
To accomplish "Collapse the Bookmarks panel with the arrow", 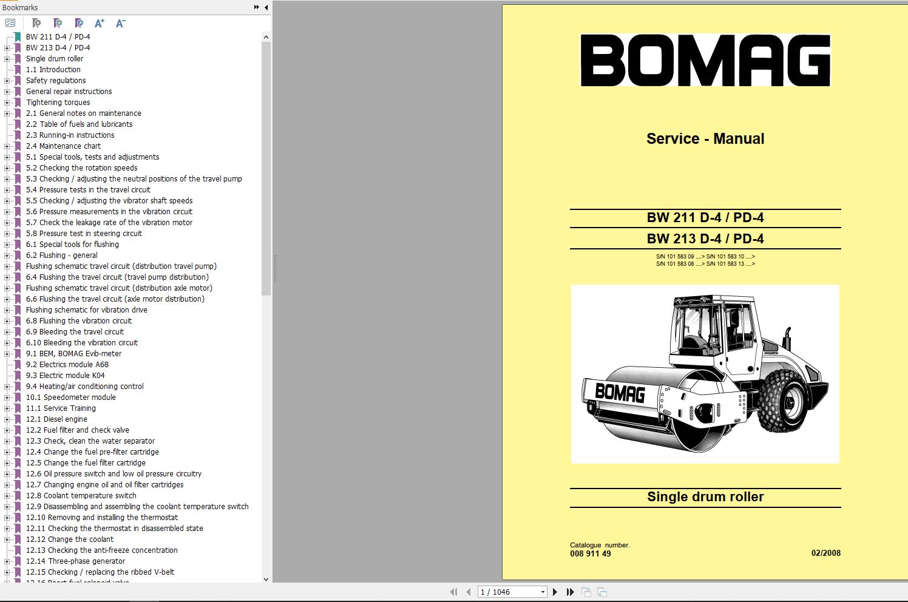I will tap(265, 7).
